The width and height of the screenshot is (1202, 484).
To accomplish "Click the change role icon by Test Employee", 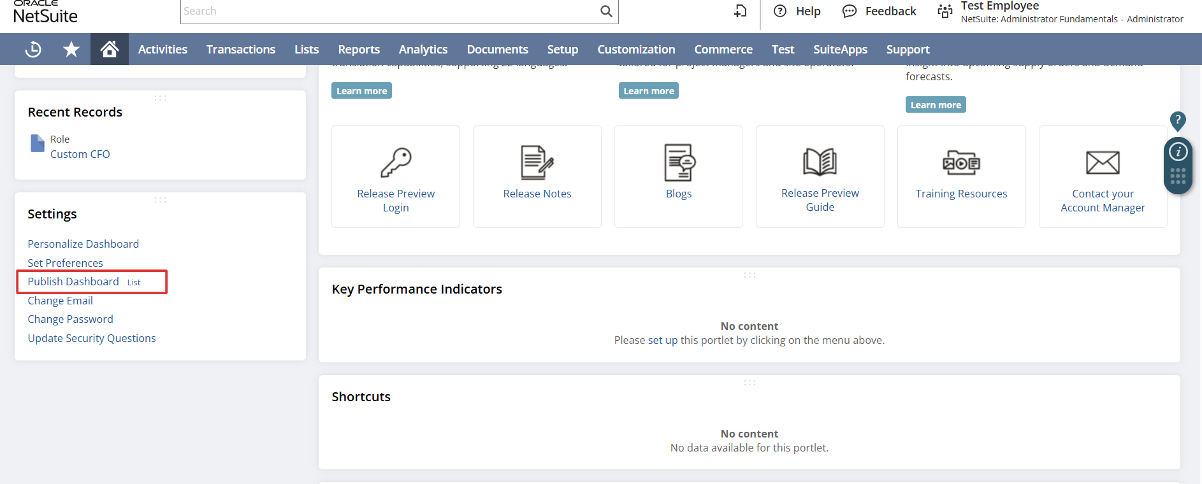I will [945, 11].
